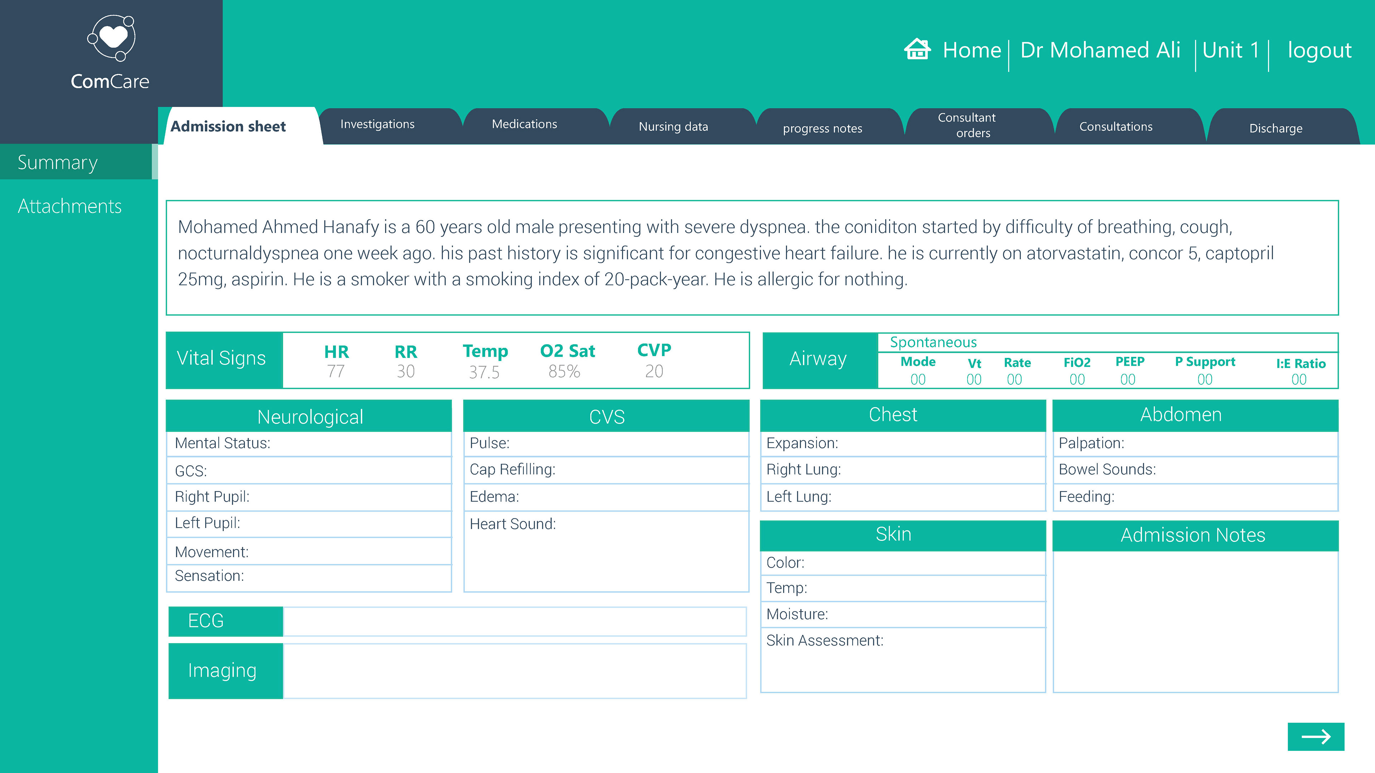Go to the Nursing data tab
Viewport: 1375px width, 773px height.
point(673,126)
